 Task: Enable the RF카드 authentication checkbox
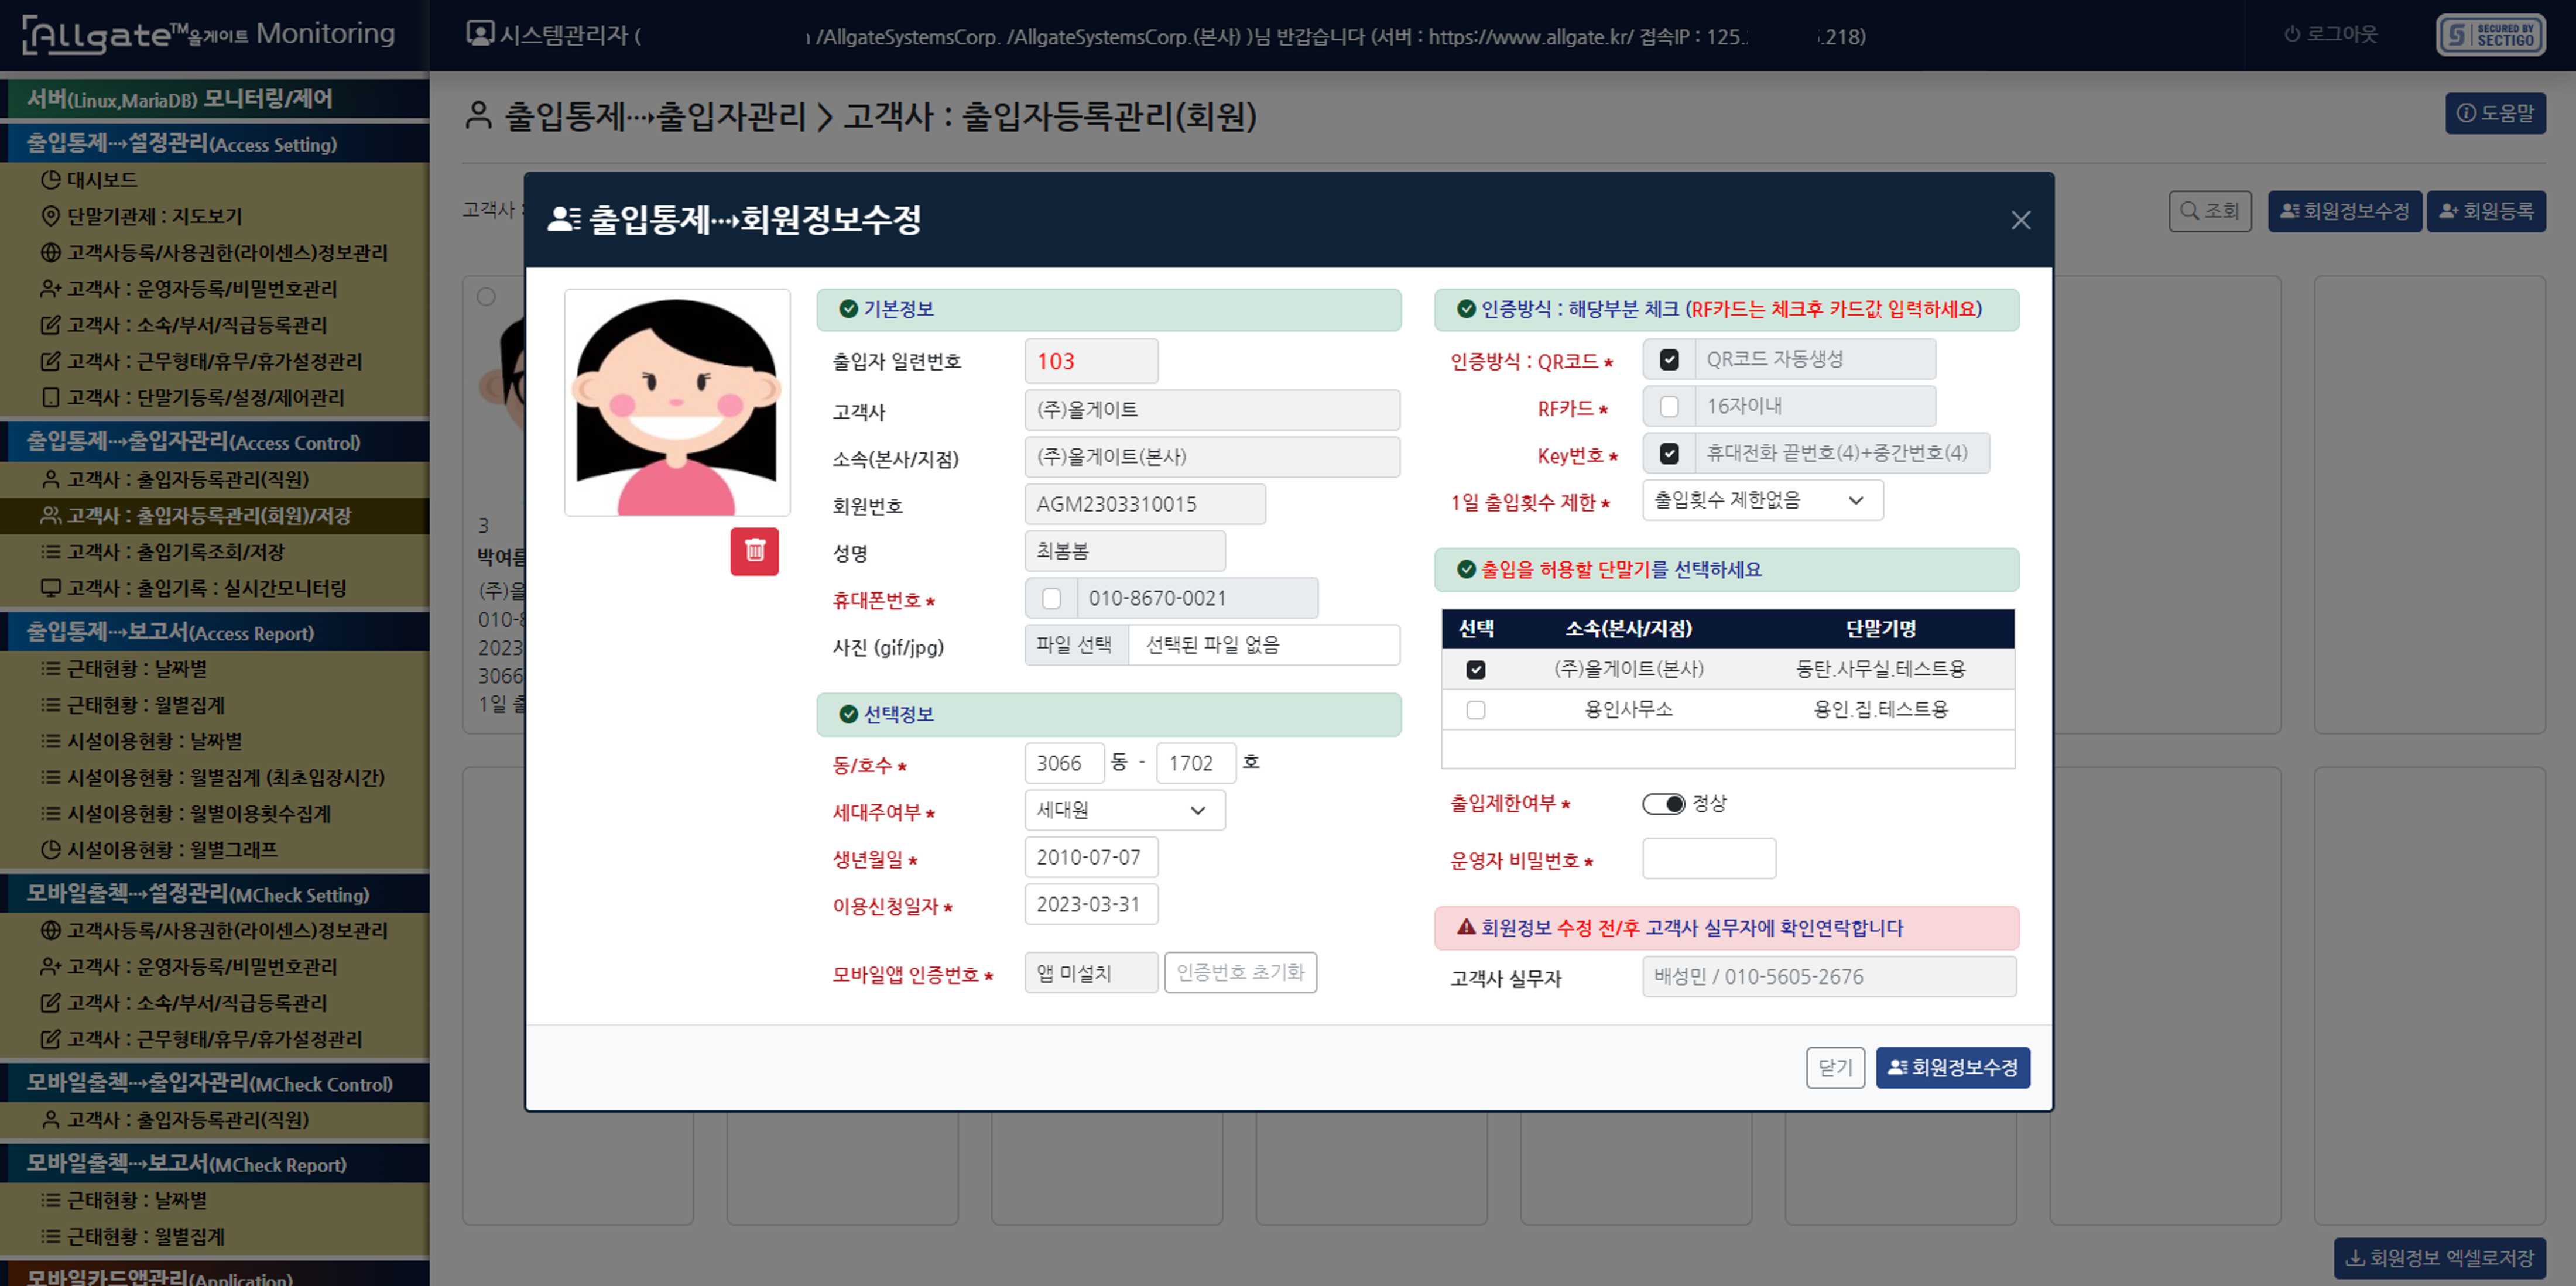1669,406
